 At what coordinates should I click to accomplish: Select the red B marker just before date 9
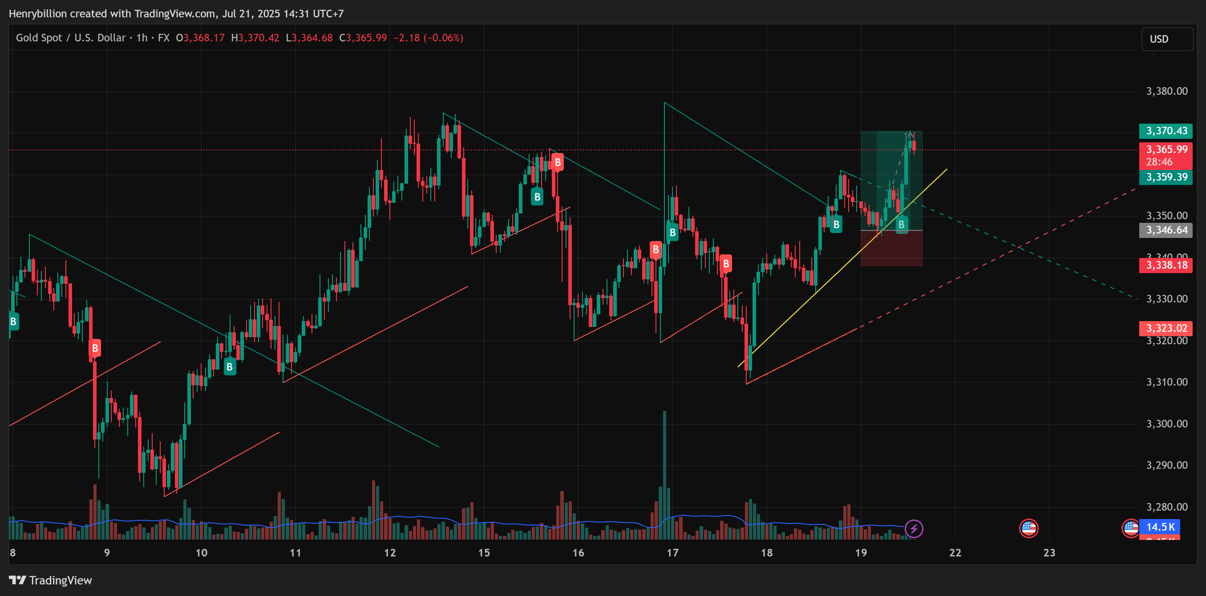pyautogui.click(x=95, y=348)
